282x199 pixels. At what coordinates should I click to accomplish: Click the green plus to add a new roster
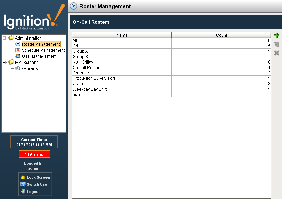click(277, 35)
